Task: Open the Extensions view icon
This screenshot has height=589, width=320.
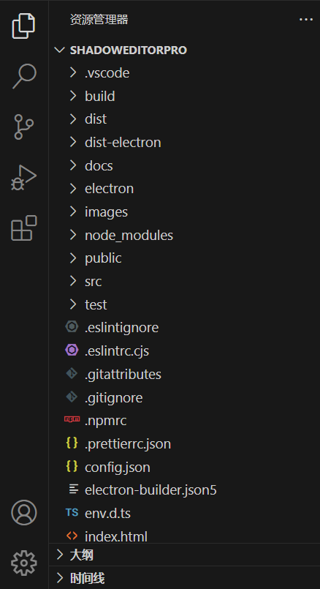Action: (x=24, y=228)
